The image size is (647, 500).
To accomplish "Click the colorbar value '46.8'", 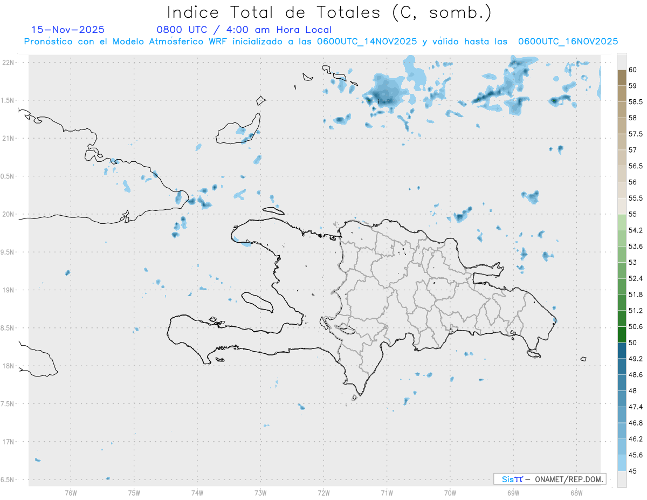I will pyautogui.click(x=636, y=423).
